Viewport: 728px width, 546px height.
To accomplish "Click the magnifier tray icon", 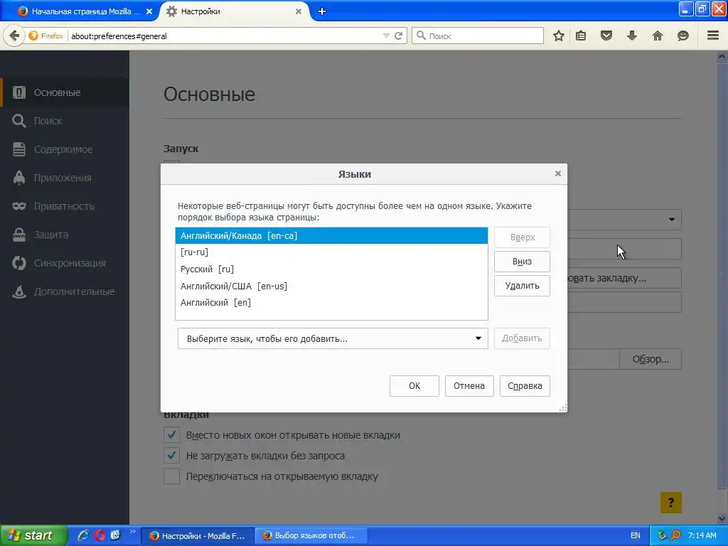I will (675, 535).
